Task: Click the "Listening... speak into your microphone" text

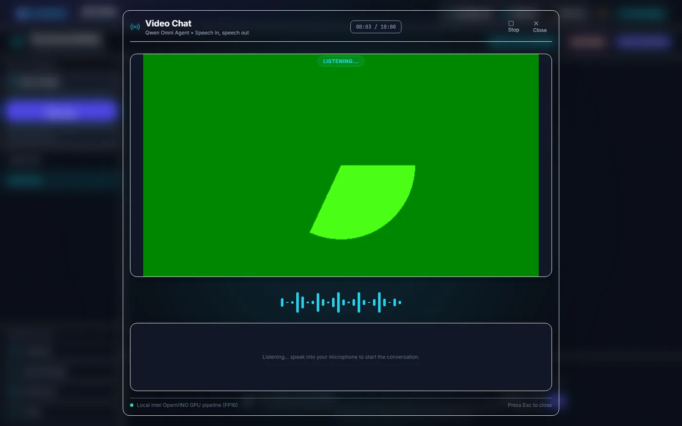Action: [x=341, y=357]
